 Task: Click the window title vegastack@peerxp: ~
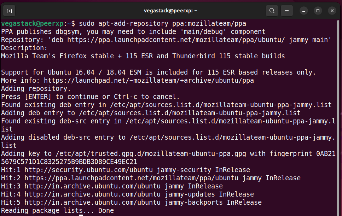click(x=170, y=11)
